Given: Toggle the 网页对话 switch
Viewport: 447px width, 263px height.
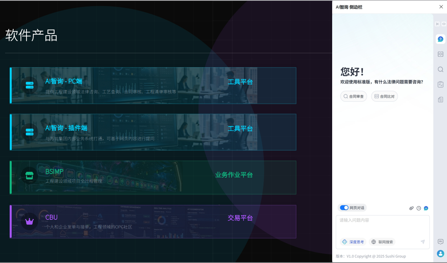Looking at the screenshot, I should (x=344, y=208).
